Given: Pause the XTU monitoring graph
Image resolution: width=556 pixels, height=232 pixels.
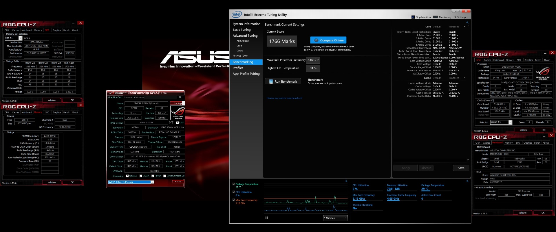Looking at the screenshot, I should click(266, 218).
